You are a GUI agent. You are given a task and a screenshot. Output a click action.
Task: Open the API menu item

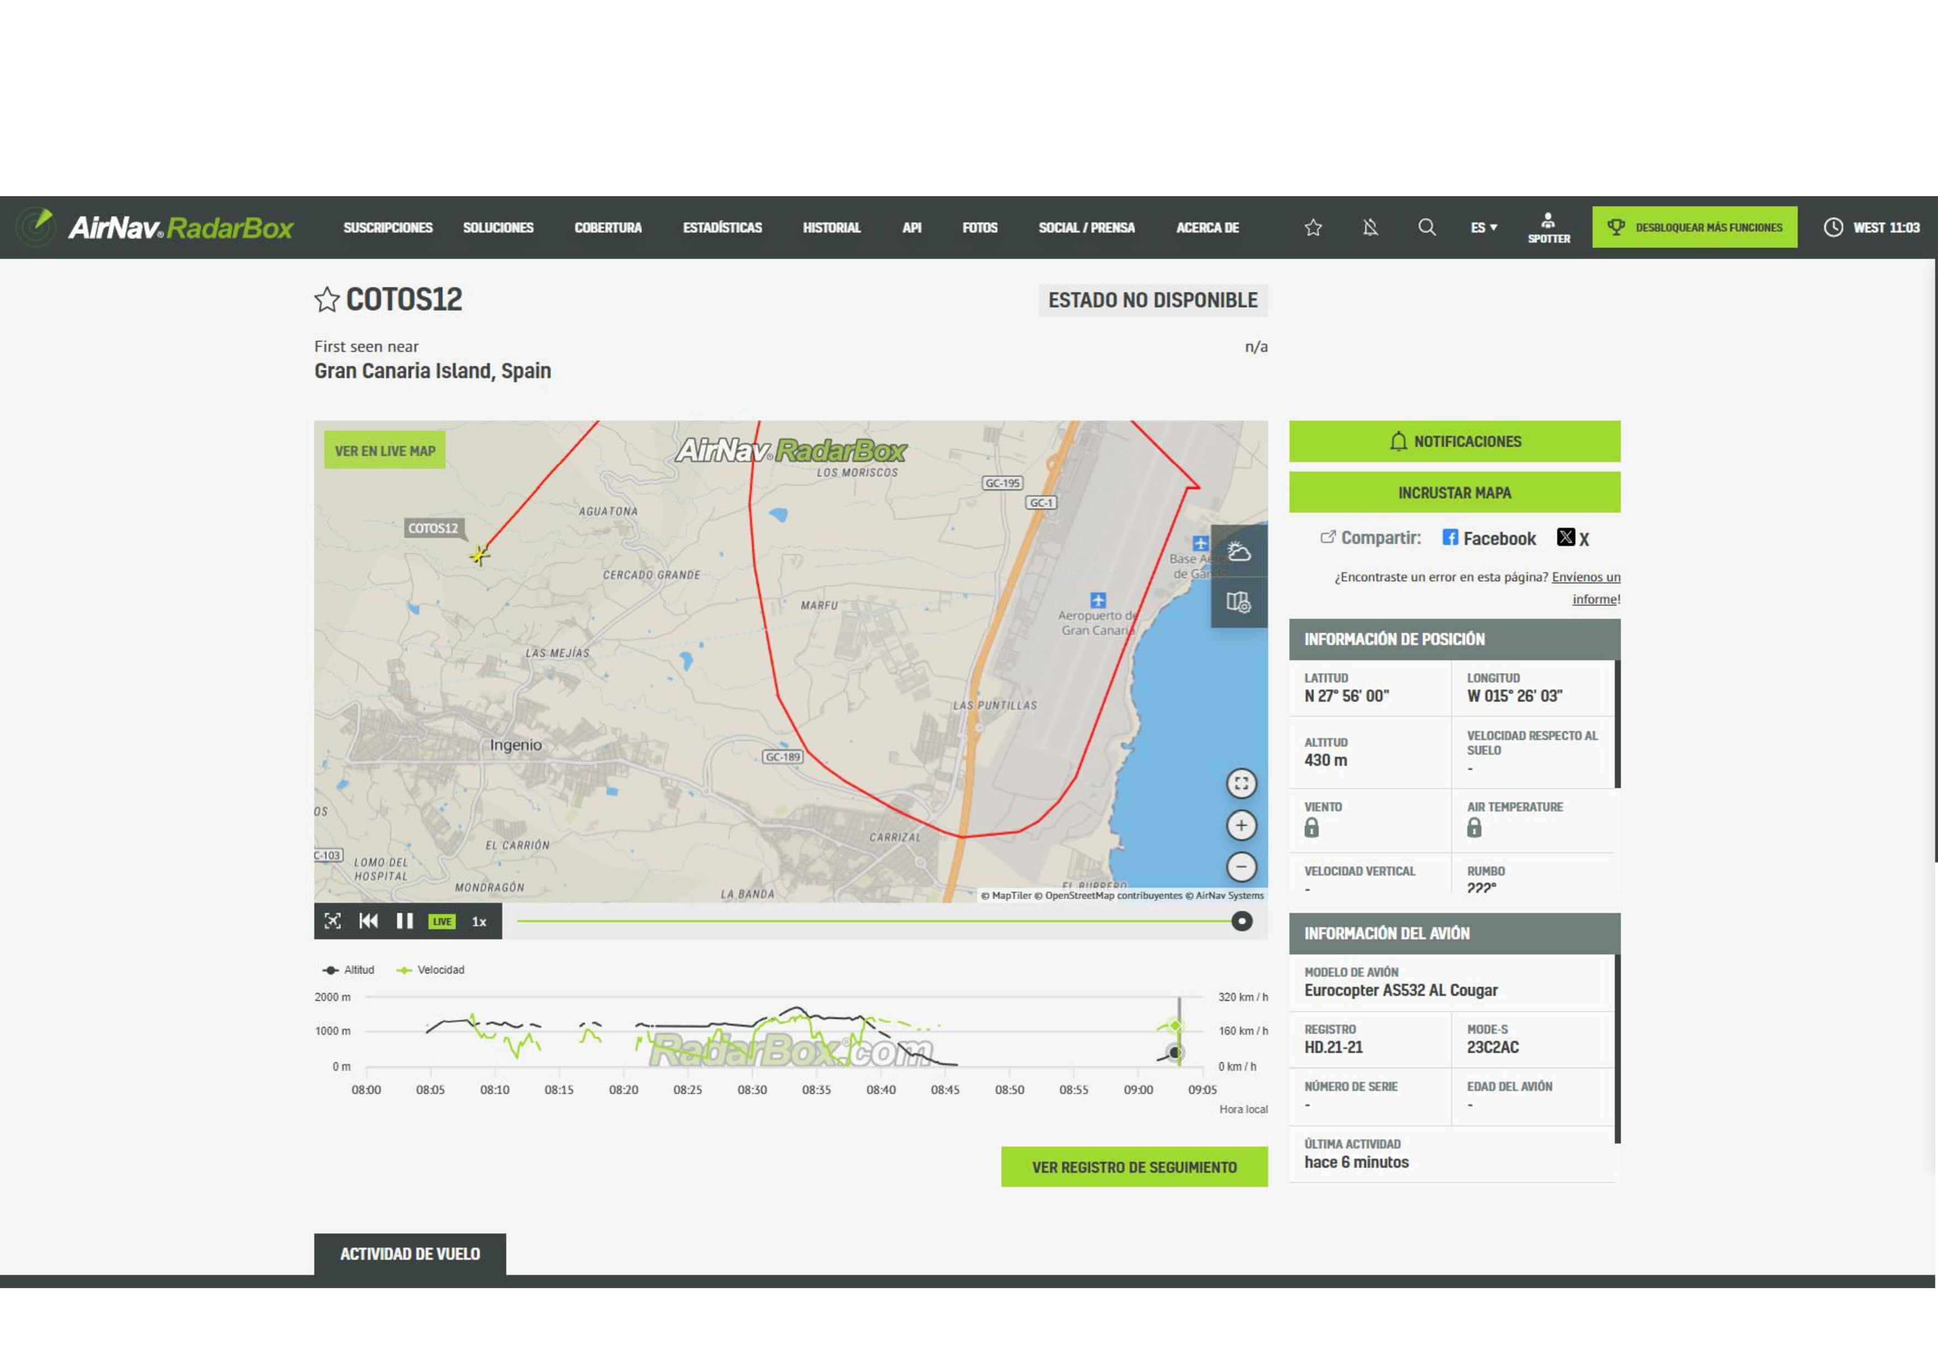912,228
